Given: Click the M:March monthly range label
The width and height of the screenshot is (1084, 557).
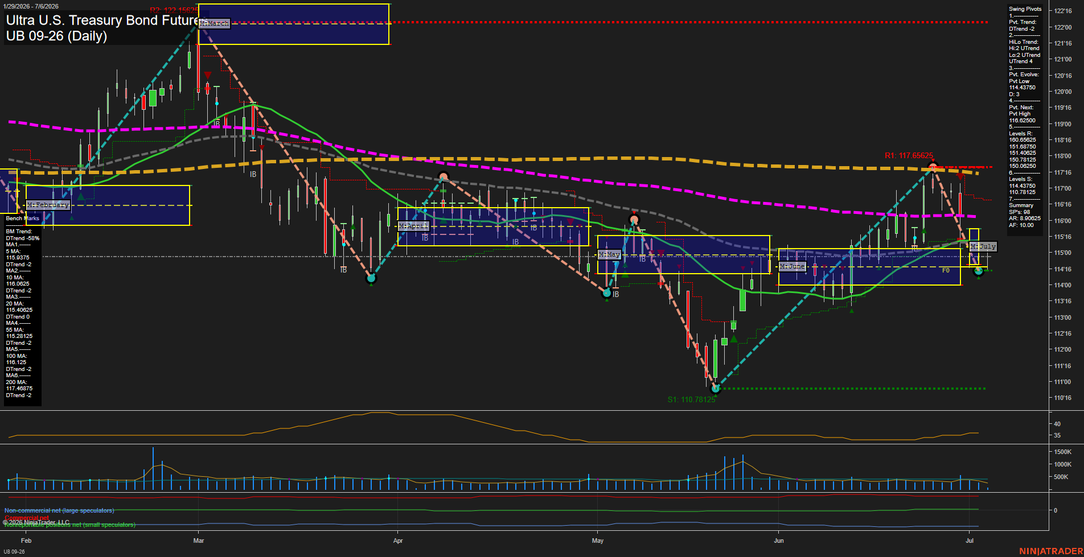Looking at the screenshot, I should pos(215,23).
